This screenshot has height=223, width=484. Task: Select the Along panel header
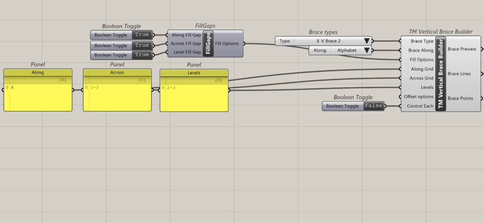(38, 73)
